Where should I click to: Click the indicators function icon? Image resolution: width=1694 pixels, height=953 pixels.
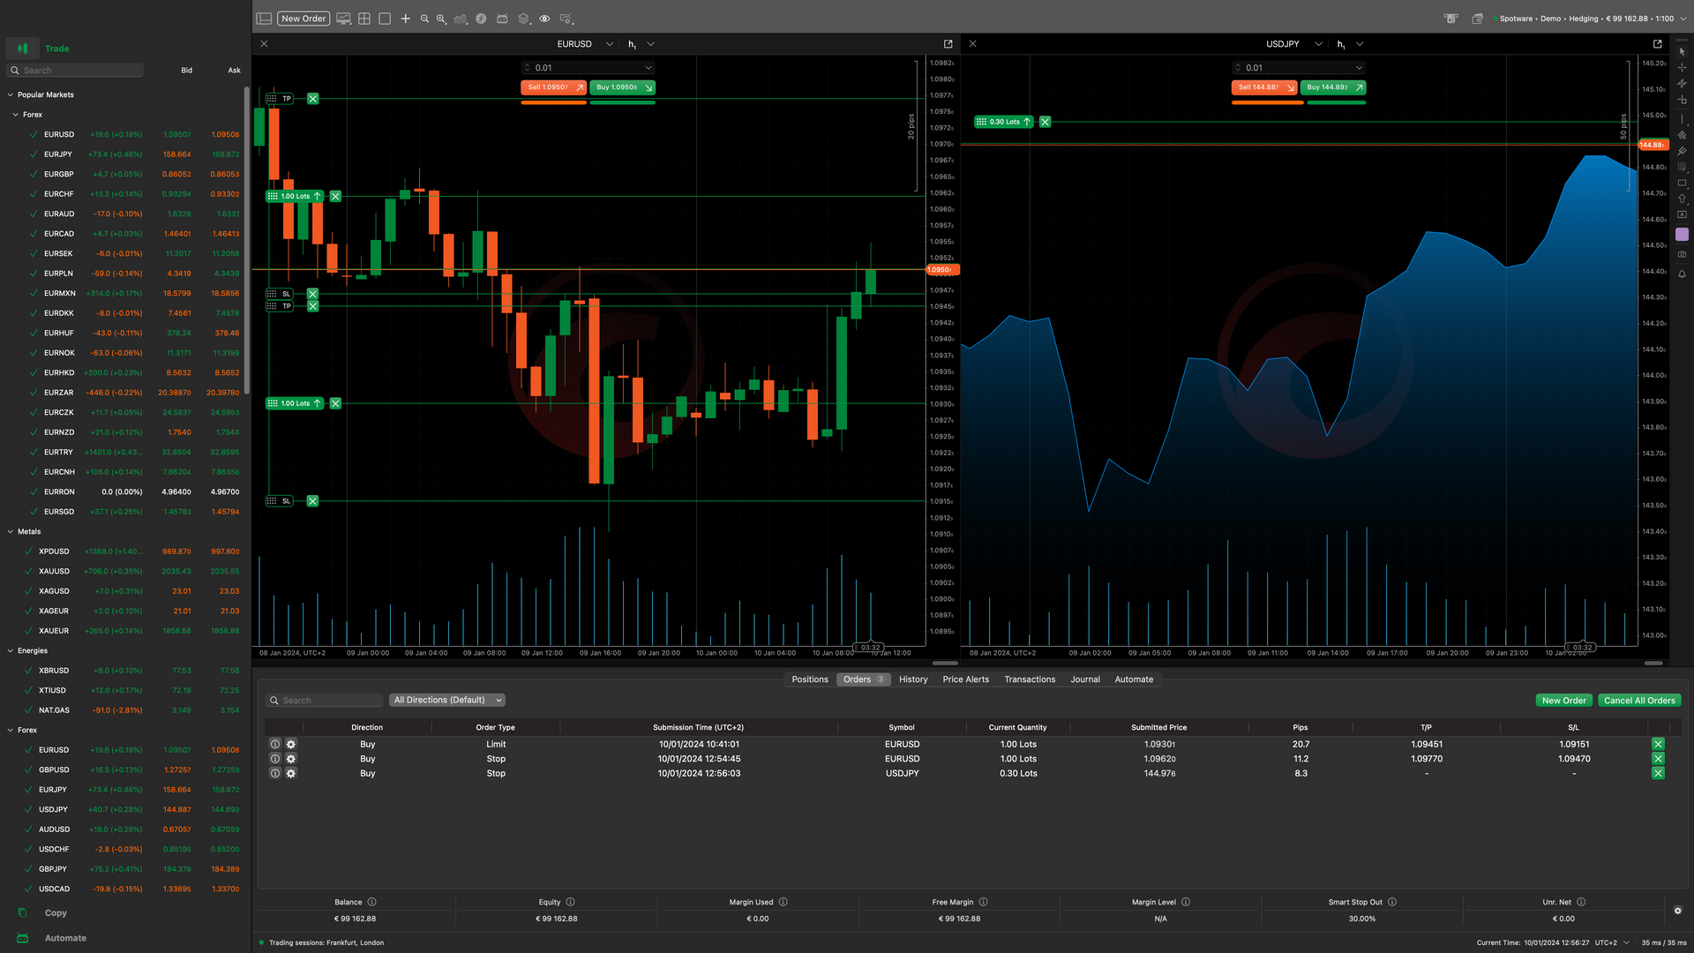click(481, 19)
